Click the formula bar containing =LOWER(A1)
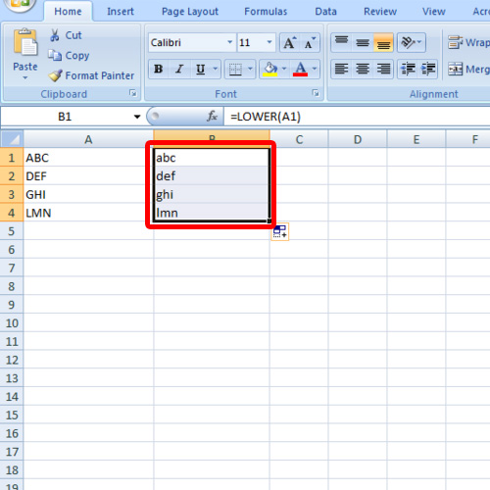 357,117
